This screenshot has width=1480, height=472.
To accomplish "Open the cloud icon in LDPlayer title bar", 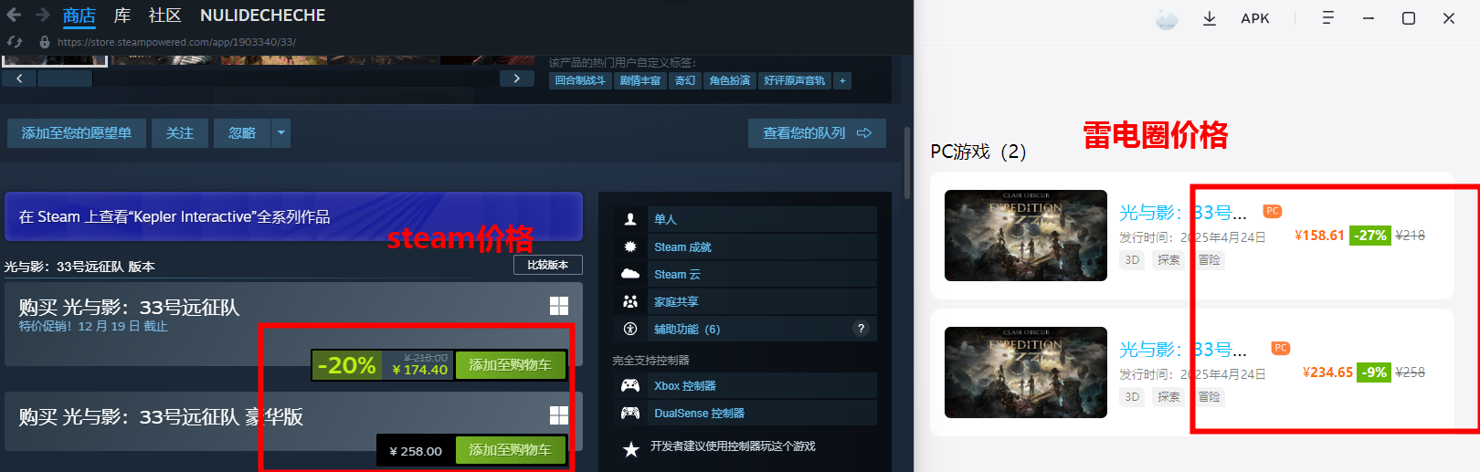I will click(x=1167, y=19).
